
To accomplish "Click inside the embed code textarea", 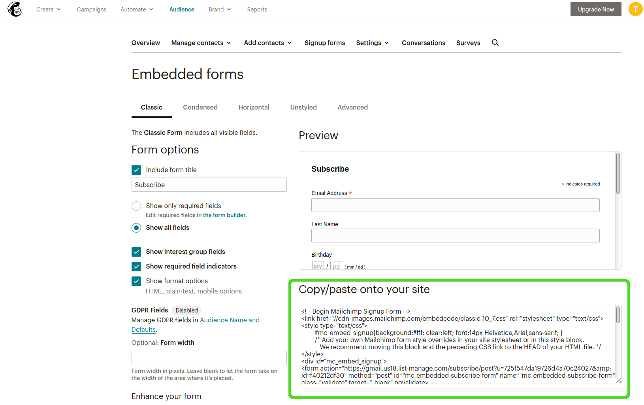I will coord(457,344).
